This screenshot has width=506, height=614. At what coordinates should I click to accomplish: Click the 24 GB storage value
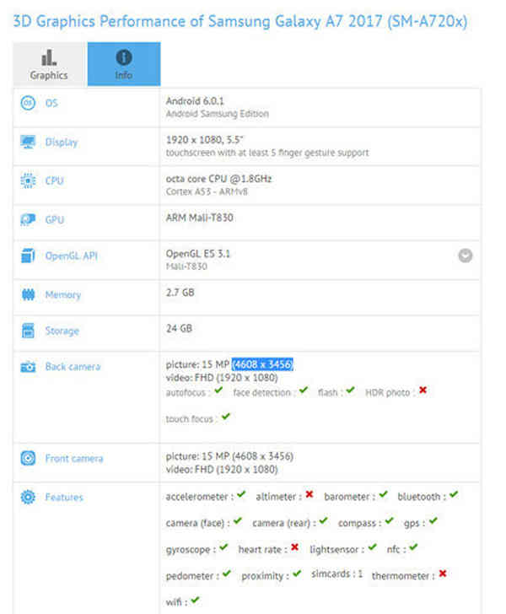[179, 328]
